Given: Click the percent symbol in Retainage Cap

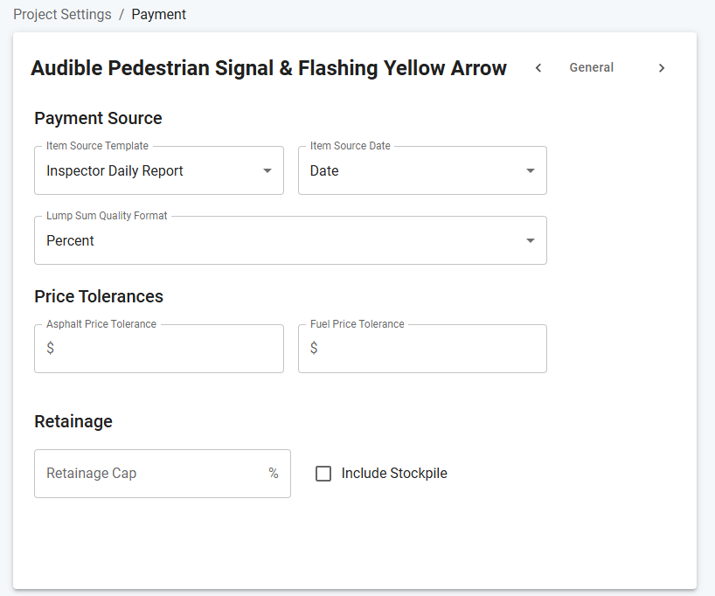Looking at the screenshot, I should tap(274, 473).
